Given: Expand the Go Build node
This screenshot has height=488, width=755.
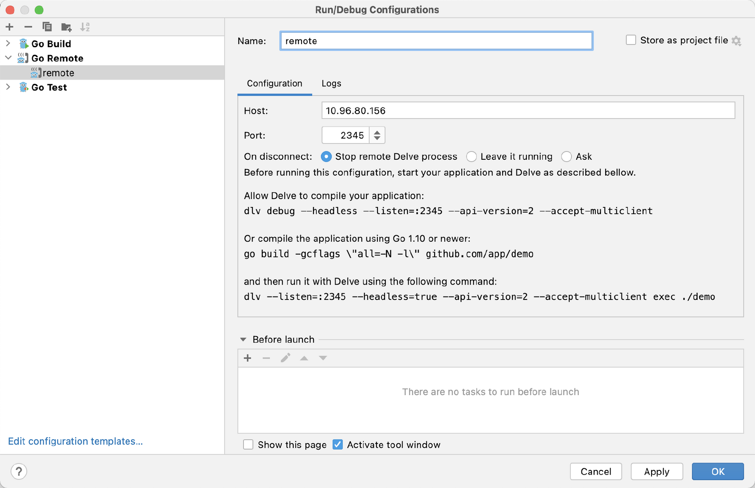Looking at the screenshot, I should tap(8, 43).
